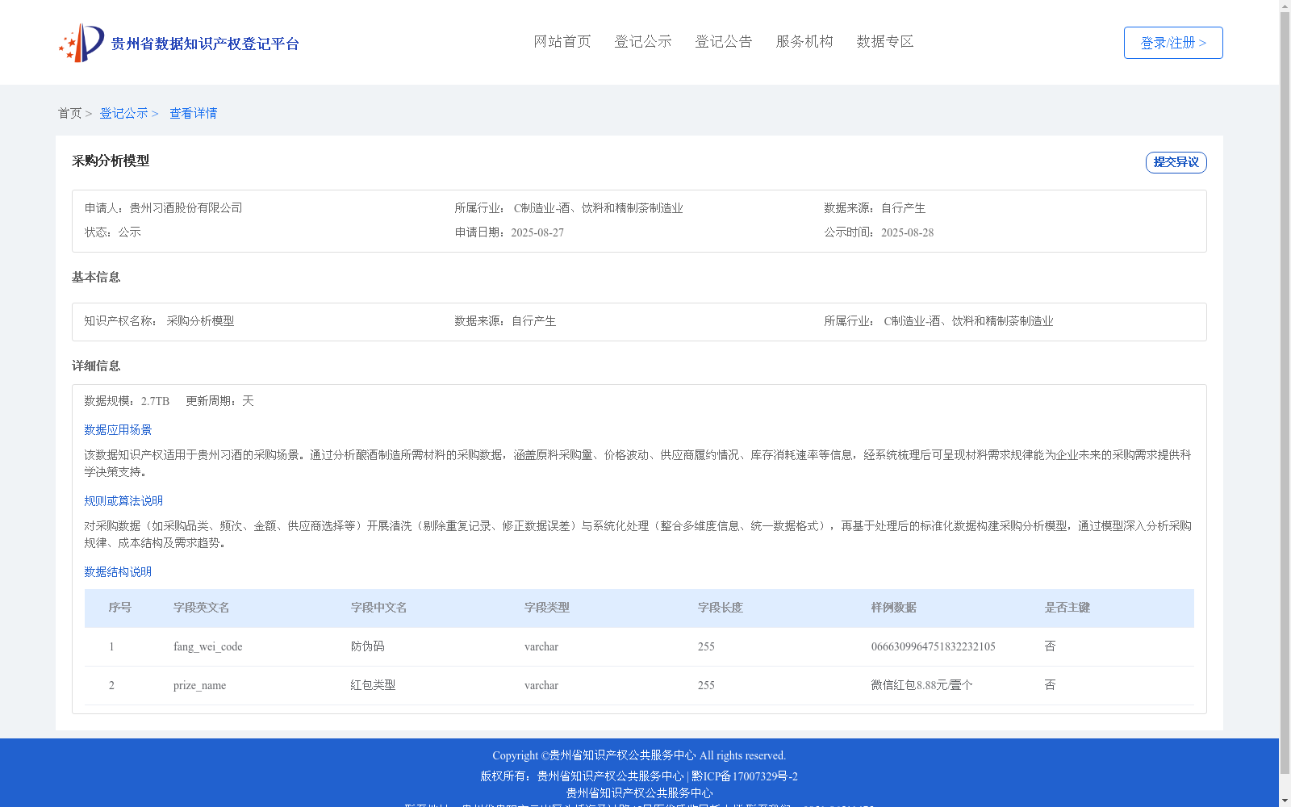Click the footer copyright line
Image resolution: width=1291 pixels, height=807 pixels.
[x=639, y=756]
